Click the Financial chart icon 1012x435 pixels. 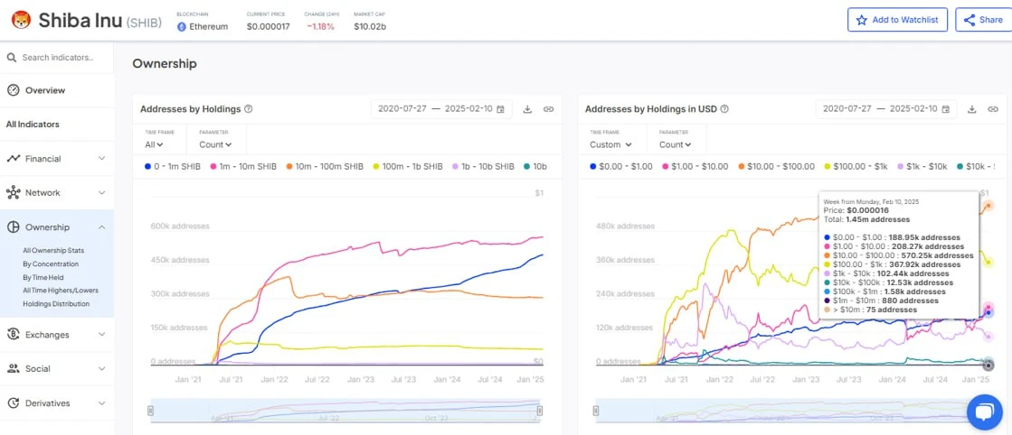click(x=13, y=159)
